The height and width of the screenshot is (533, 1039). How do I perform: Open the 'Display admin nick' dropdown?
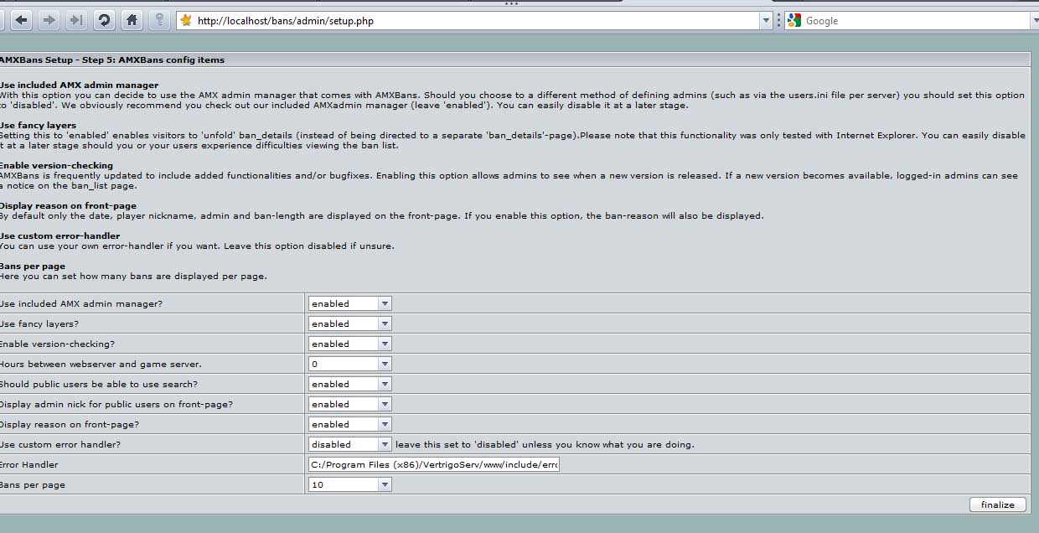349,404
